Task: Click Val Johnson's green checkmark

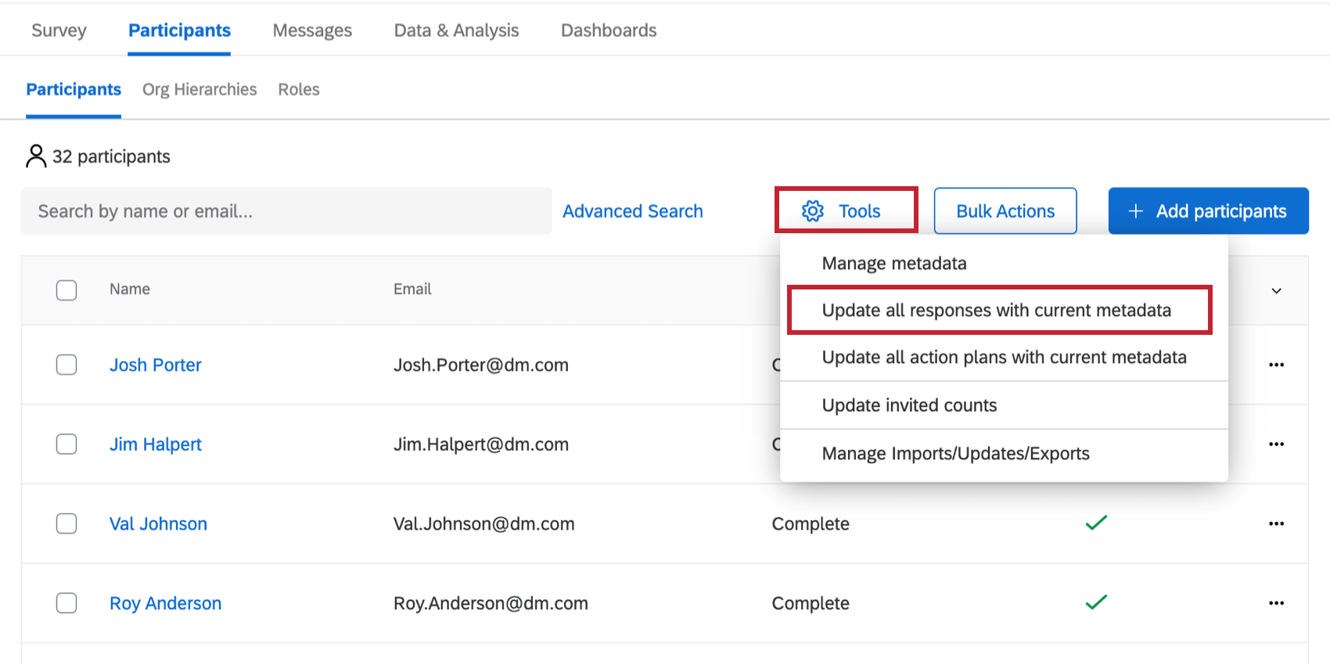Action: [1096, 523]
